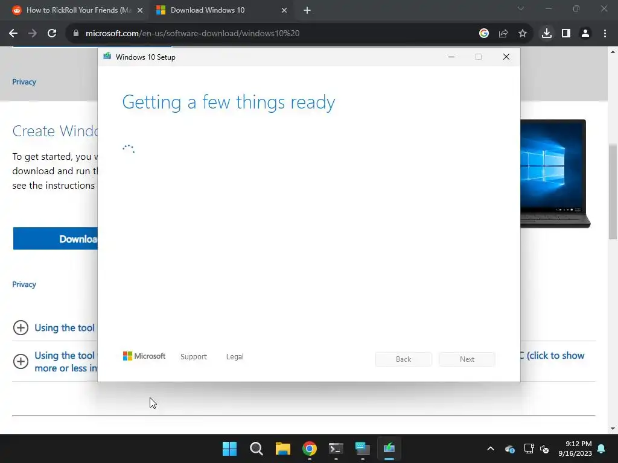View site info via the lock icon
The height and width of the screenshot is (463, 618).
coord(76,34)
